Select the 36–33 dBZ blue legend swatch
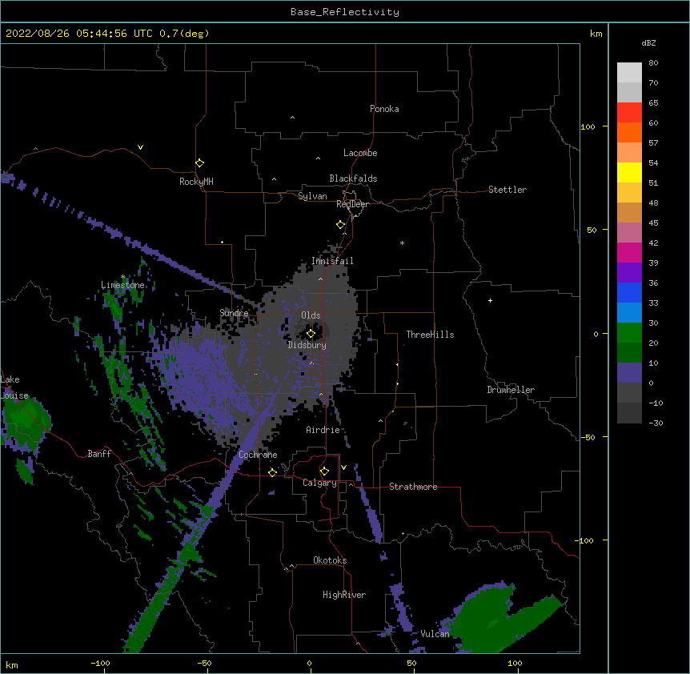The width and height of the screenshot is (690, 674). pyautogui.click(x=629, y=292)
